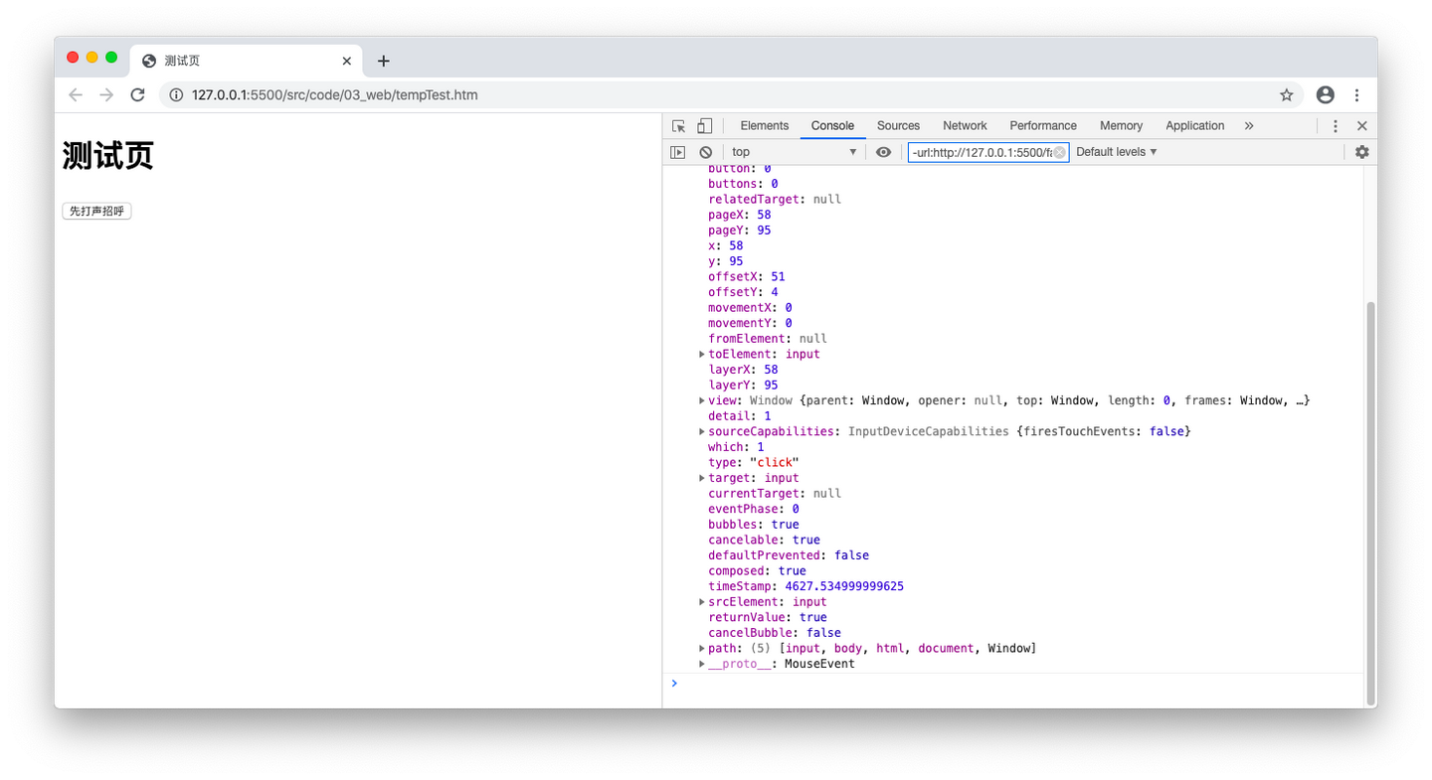Screen dimensions: 1432x780
Task: Select the offsetX: 51 row
Action: coord(747,277)
